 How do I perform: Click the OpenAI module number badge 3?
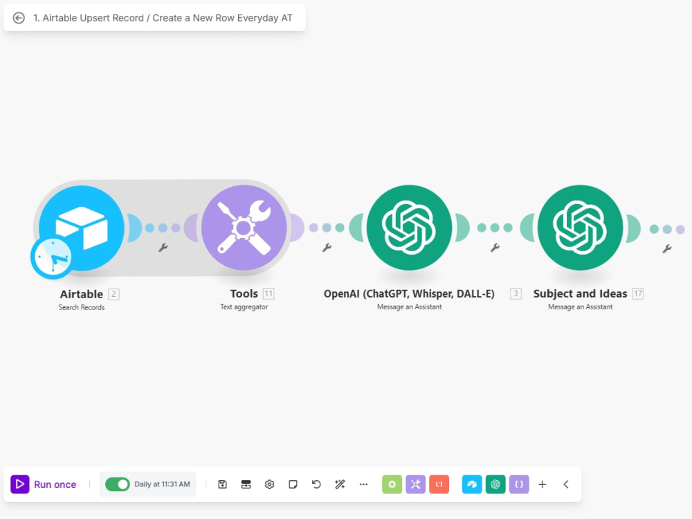[516, 293]
